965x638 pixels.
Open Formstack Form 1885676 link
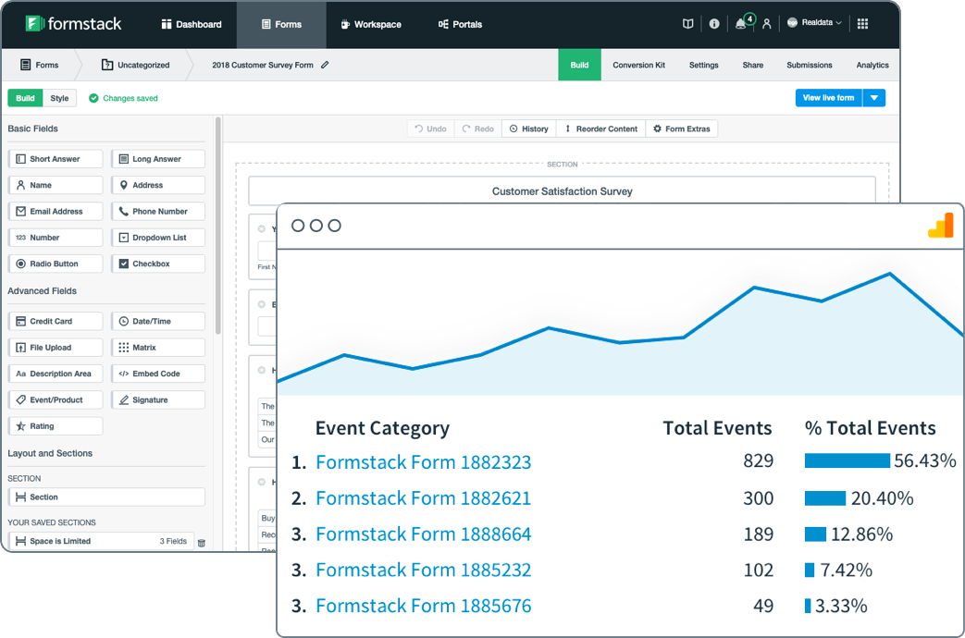pyautogui.click(x=424, y=606)
